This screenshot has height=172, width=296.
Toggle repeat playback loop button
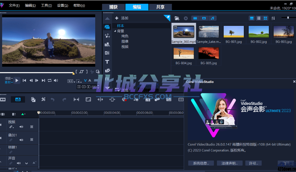50,80
